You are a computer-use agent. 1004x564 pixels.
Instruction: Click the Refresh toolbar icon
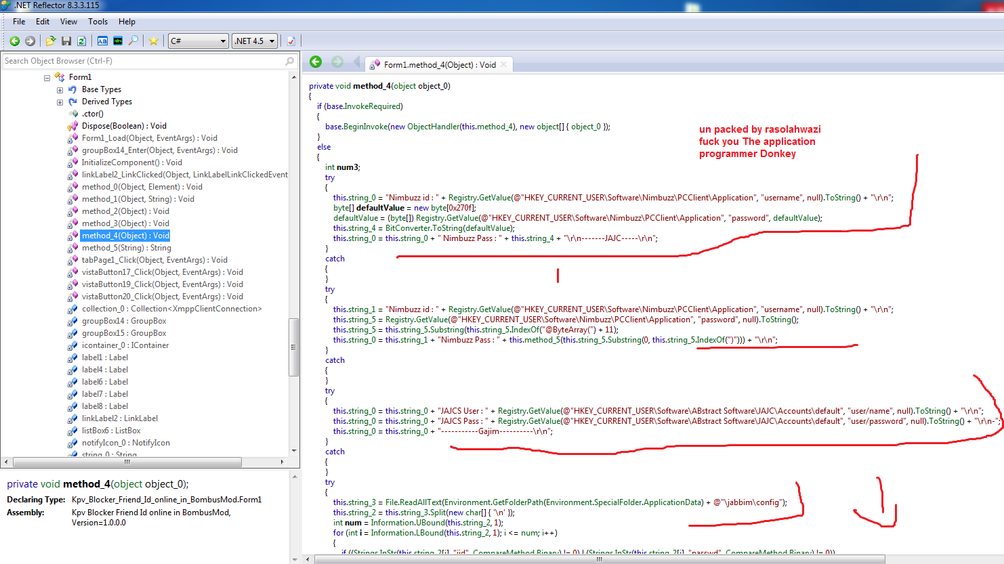coord(81,41)
